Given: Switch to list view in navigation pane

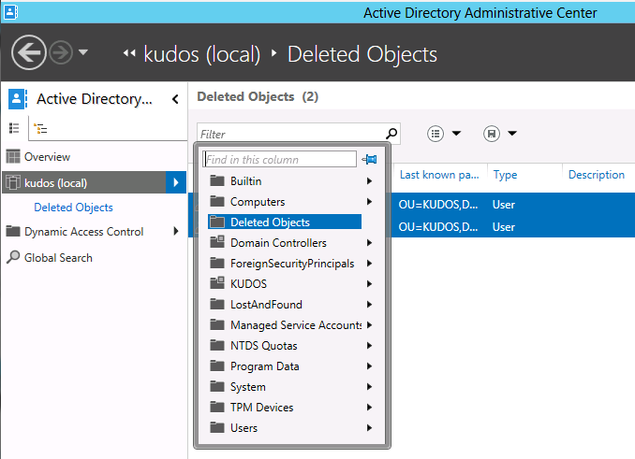Looking at the screenshot, I should (x=14, y=128).
